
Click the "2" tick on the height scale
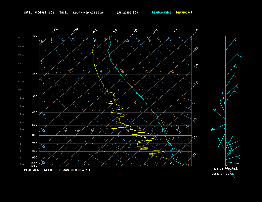point(21,151)
